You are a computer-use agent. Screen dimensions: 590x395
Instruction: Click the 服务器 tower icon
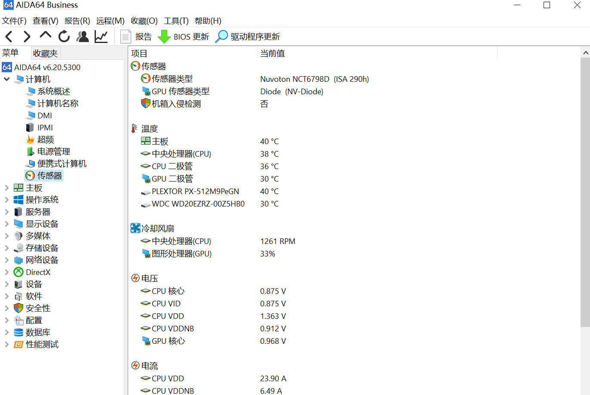18,212
